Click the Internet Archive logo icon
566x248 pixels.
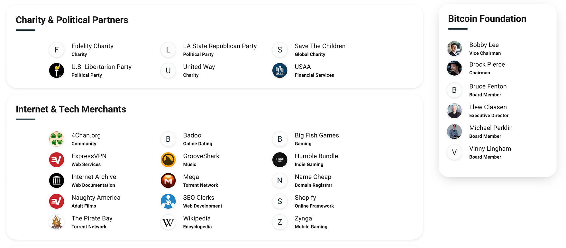tap(57, 181)
